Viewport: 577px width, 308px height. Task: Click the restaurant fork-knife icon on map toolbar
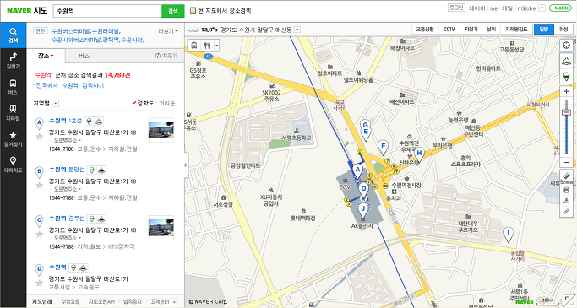(x=207, y=46)
